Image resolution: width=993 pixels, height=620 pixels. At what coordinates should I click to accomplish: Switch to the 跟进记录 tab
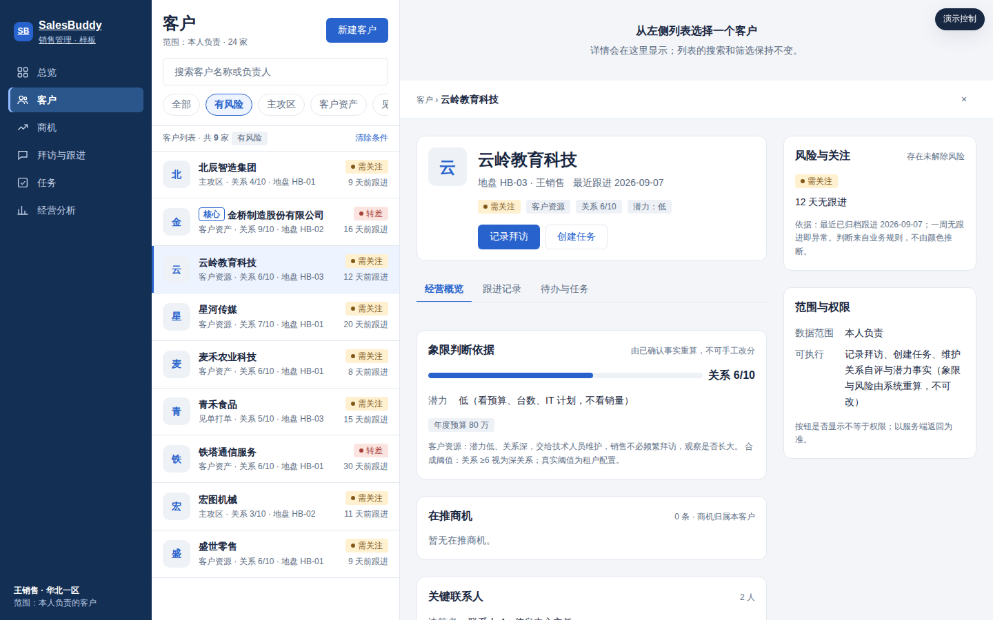(x=502, y=289)
